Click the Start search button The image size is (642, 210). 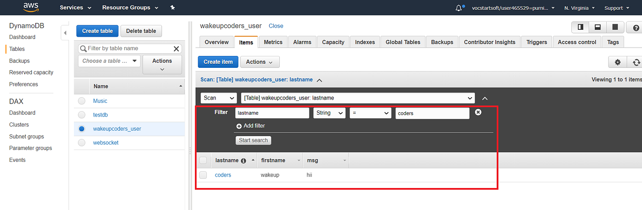(x=254, y=140)
